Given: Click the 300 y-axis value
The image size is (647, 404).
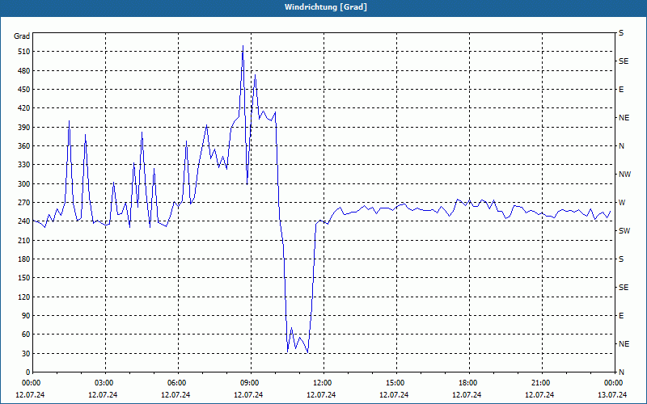Looking at the screenshot, I should pos(24,184).
